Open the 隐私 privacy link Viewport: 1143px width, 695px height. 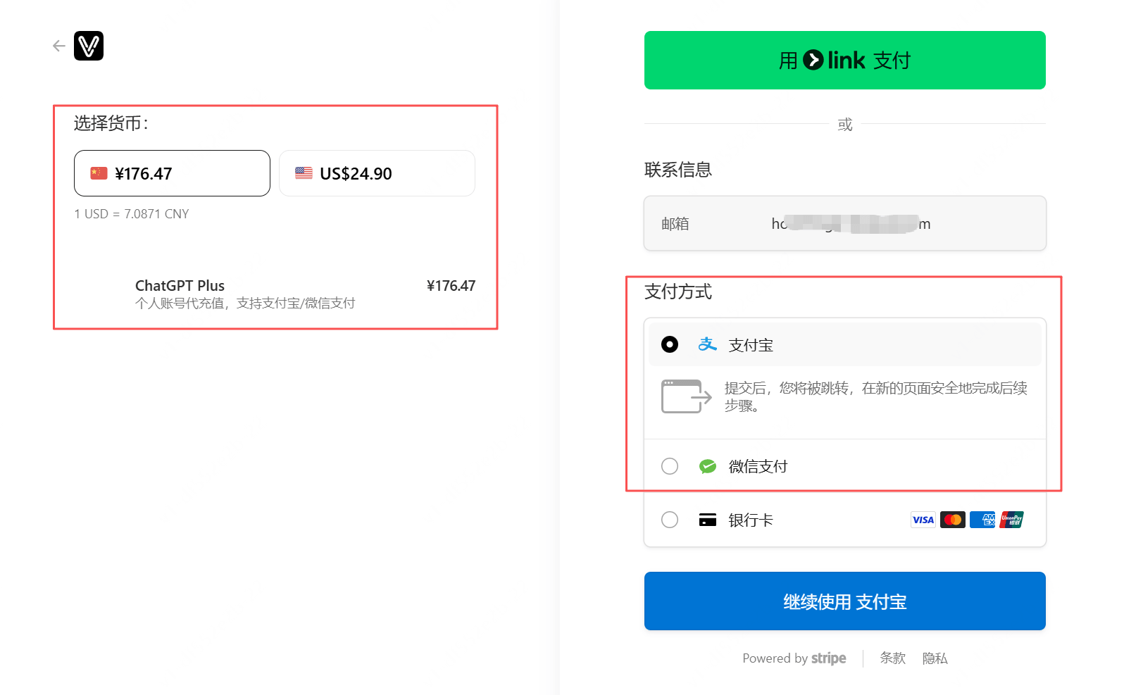coord(935,658)
